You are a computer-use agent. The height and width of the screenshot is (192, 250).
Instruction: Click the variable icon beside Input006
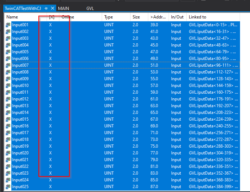pos(8,59)
